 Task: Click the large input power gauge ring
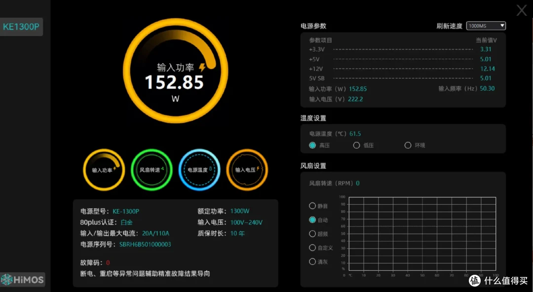[175, 71]
